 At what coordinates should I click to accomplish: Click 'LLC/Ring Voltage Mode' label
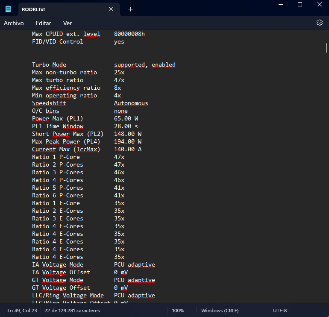coord(68,295)
